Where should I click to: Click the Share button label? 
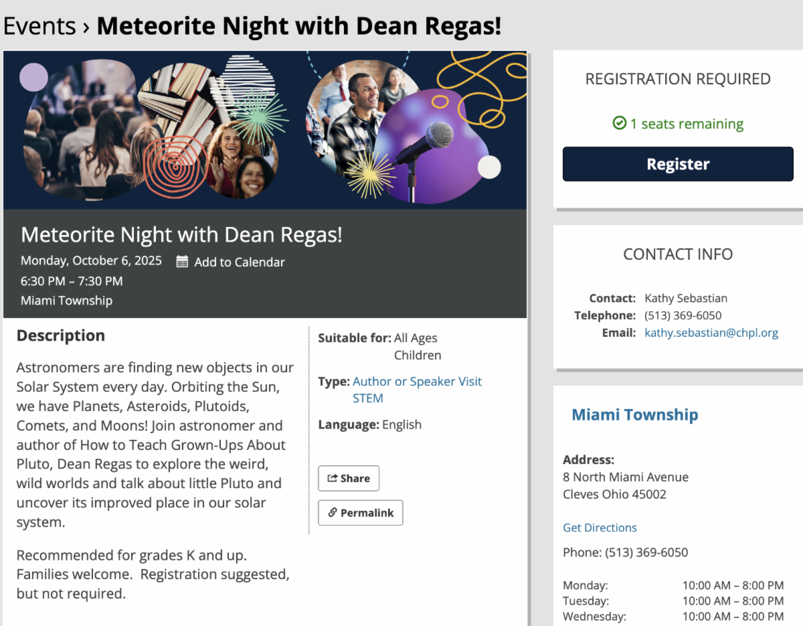355,478
